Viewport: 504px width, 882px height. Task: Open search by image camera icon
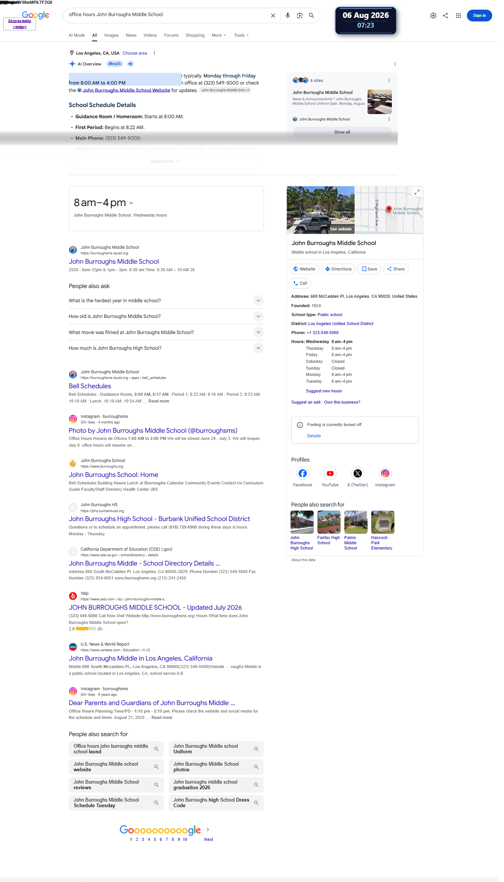tap(299, 16)
